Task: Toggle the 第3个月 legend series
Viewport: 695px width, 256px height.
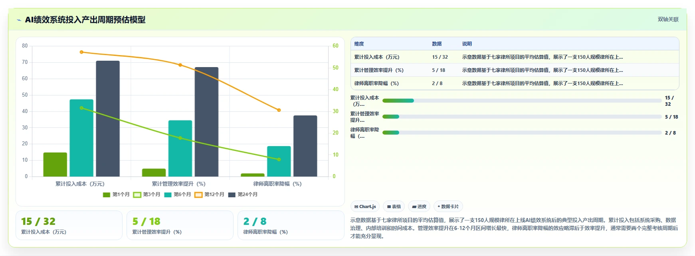Action: (147, 194)
